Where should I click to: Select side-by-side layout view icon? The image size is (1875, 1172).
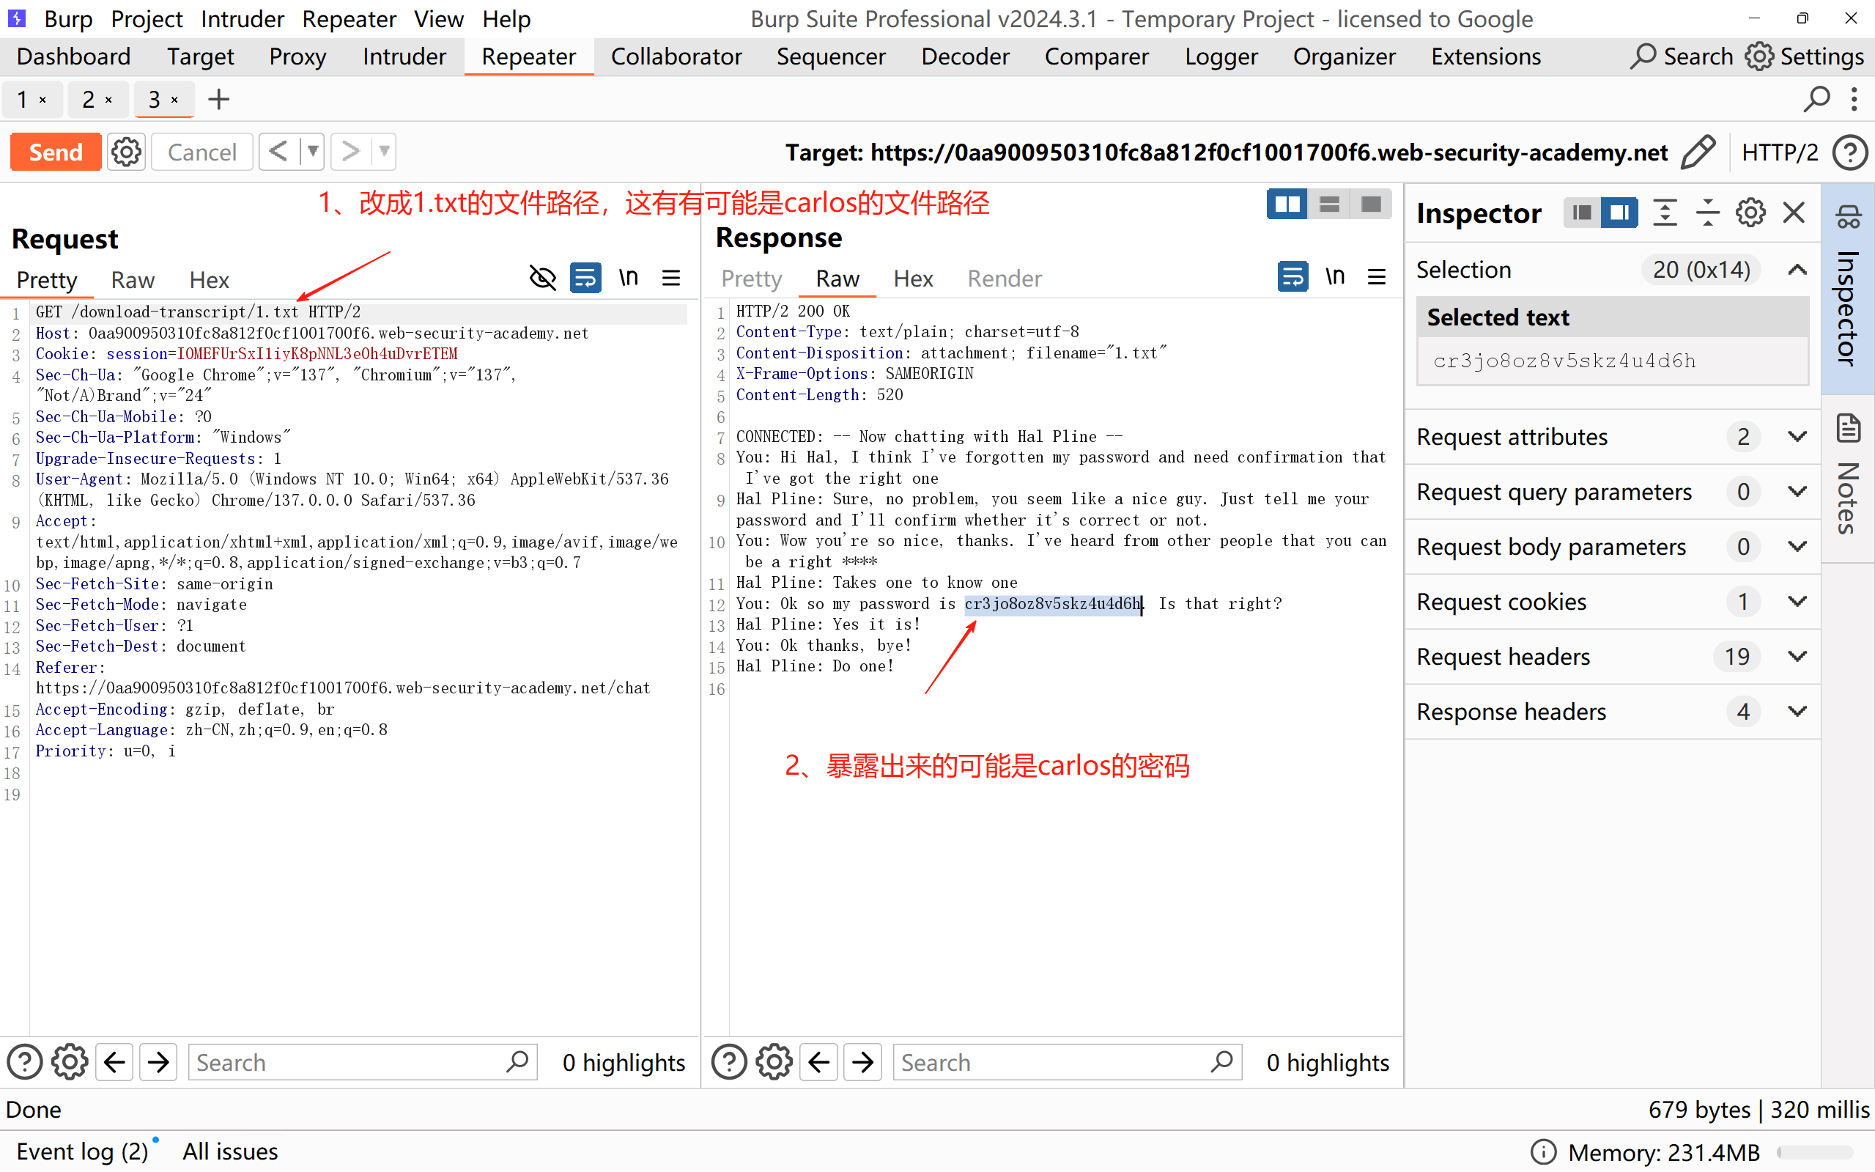1287,204
